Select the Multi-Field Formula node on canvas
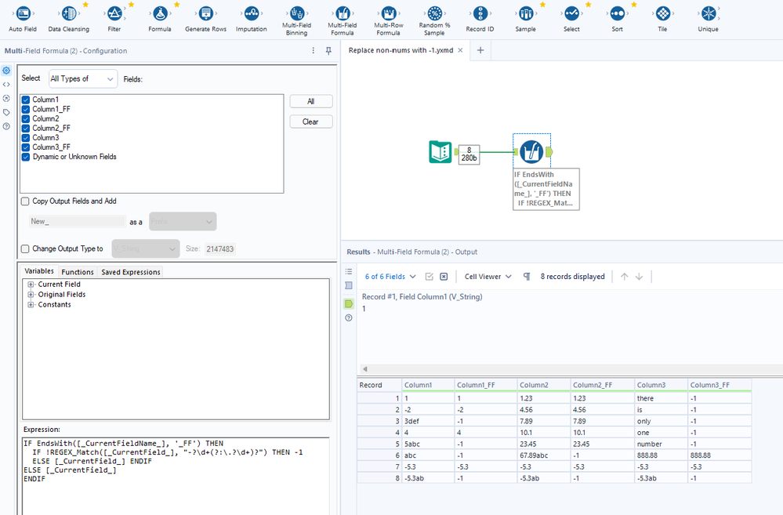Image resolution: width=783 pixels, height=515 pixels. click(x=532, y=151)
